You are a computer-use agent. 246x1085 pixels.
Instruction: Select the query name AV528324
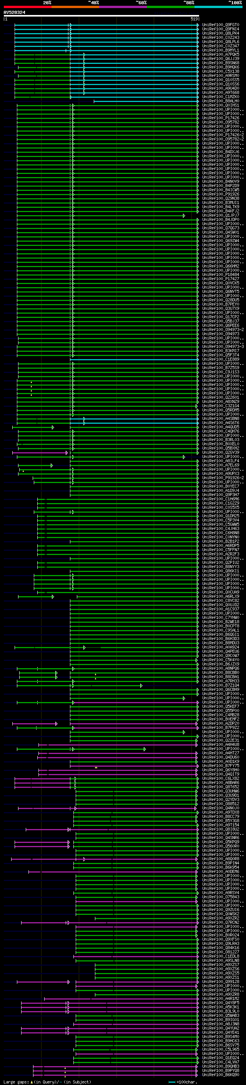[14, 13]
